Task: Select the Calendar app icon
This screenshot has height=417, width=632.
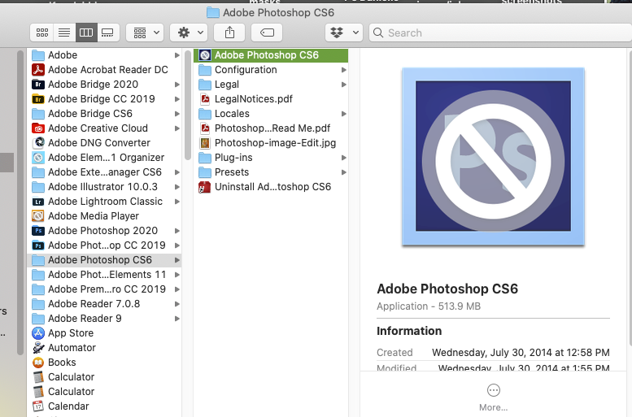Action: (38, 406)
